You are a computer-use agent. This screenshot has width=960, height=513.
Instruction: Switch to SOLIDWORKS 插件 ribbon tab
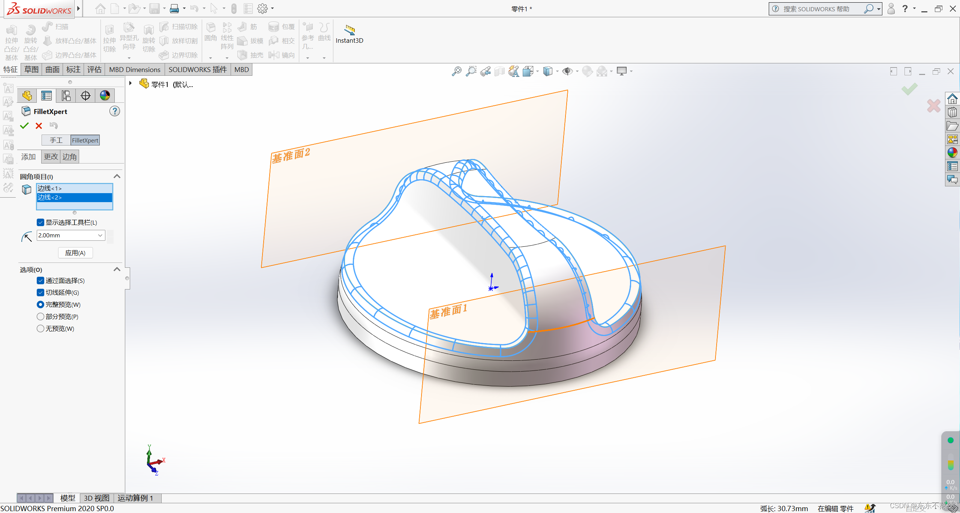(x=198, y=69)
